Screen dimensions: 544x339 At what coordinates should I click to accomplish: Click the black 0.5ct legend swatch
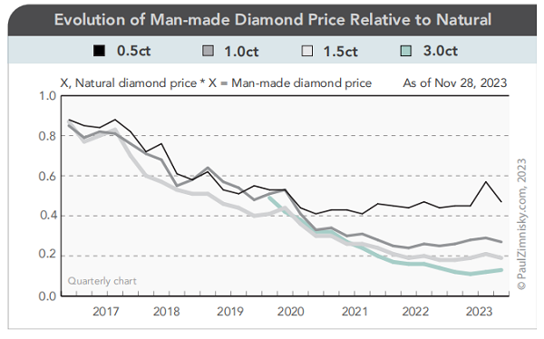point(99,51)
